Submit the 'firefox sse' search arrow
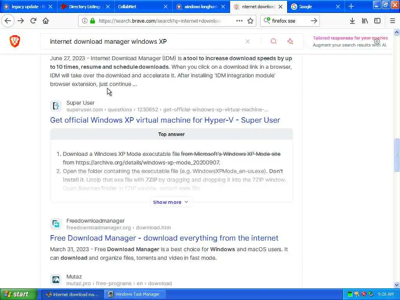The image size is (400, 300). (x=314, y=21)
